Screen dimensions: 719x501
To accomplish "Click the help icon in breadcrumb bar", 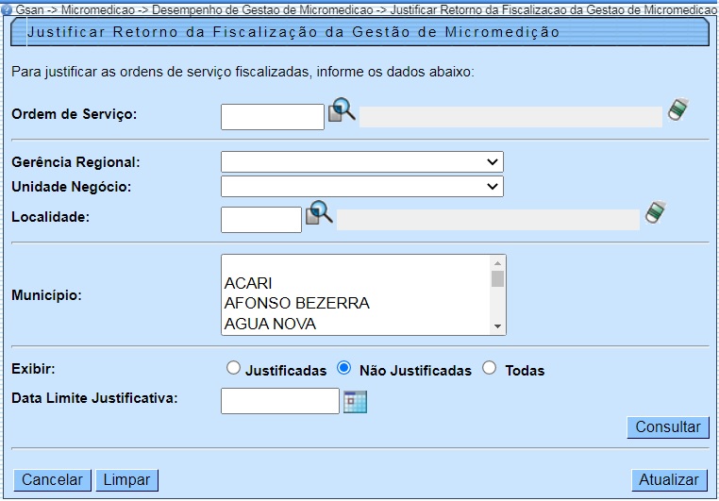I will [7, 8].
